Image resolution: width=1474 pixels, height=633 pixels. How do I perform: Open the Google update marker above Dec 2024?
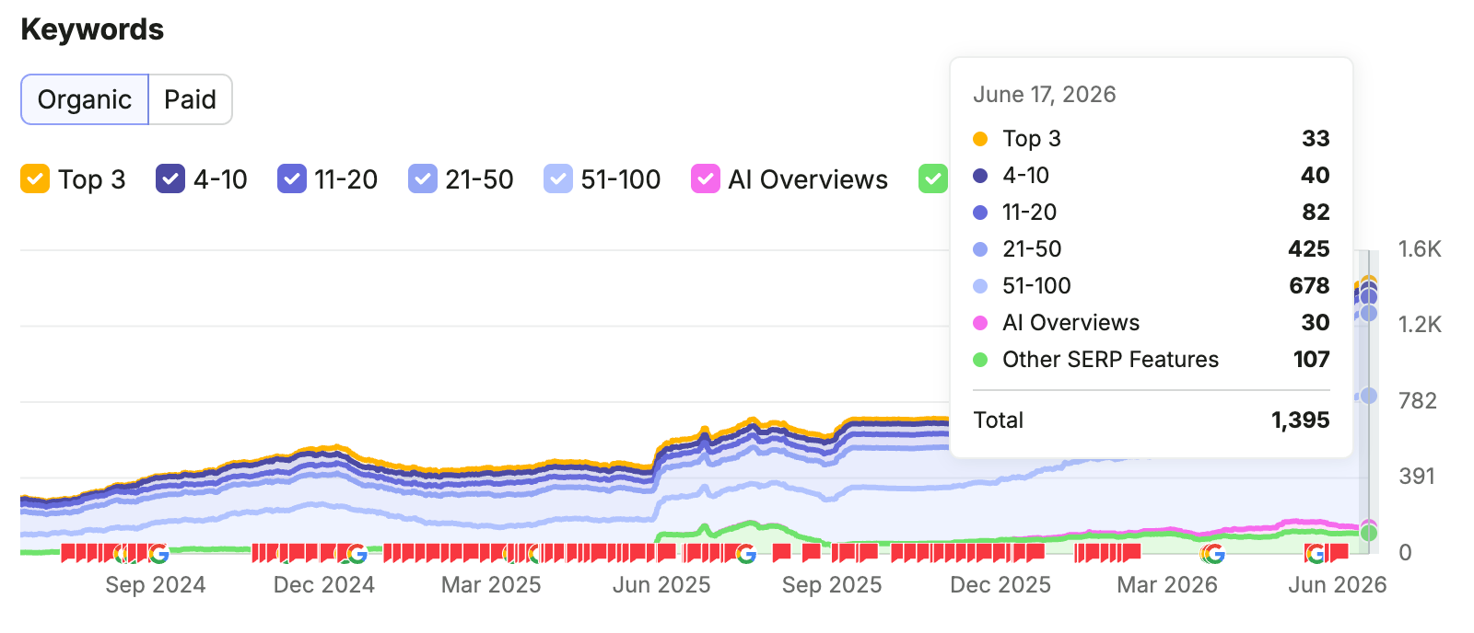pyautogui.click(x=357, y=554)
